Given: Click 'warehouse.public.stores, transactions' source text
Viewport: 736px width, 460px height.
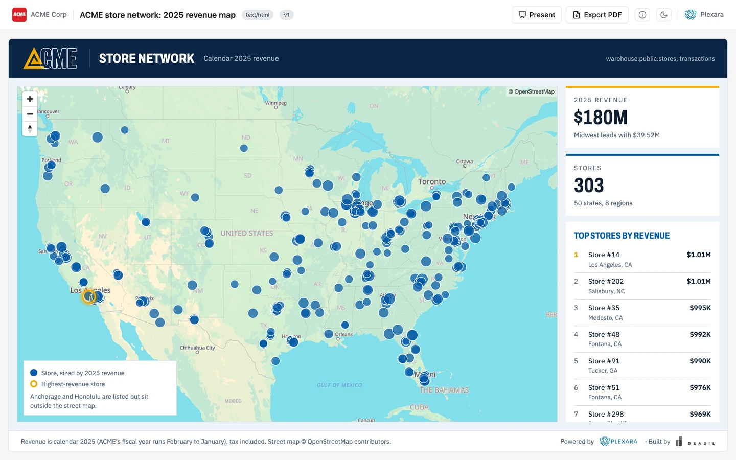Looking at the screenshot, I should 660,59.
